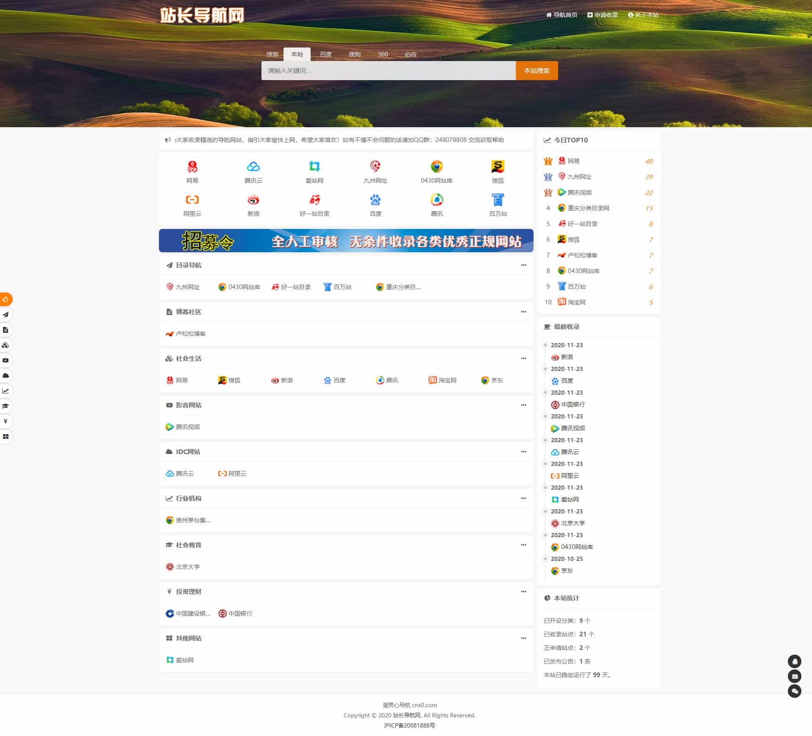Open the 爱站网 icon in the featured grid
812x736 pixels.
(x=314, y=167)
